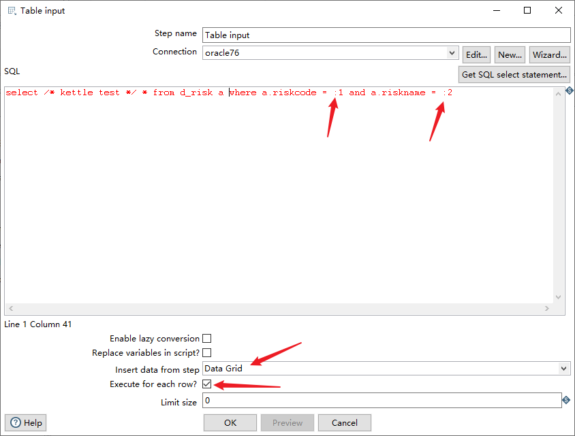The image size is (575, 436).
Task: Maximize the Table input window
Action: tap(527, 11)
